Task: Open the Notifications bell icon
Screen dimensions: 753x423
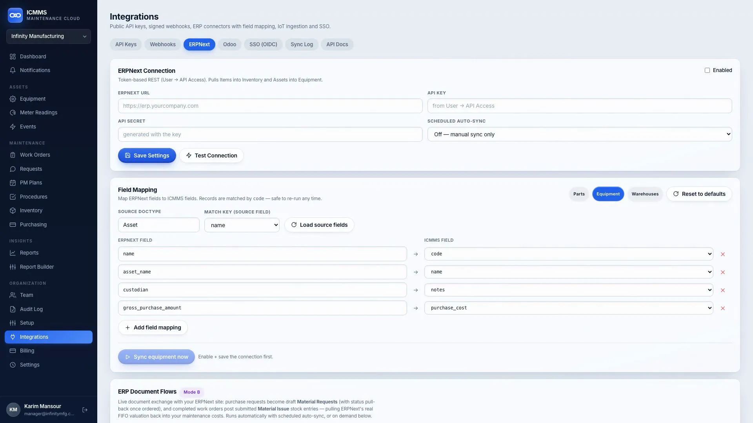Action: point(13,70)
